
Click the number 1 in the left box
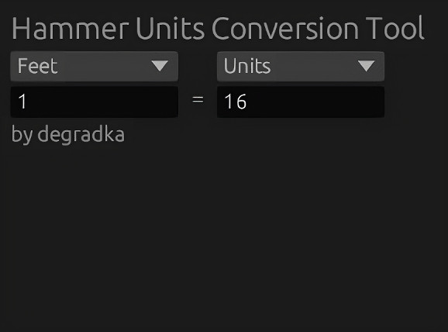tap(22, 102)
